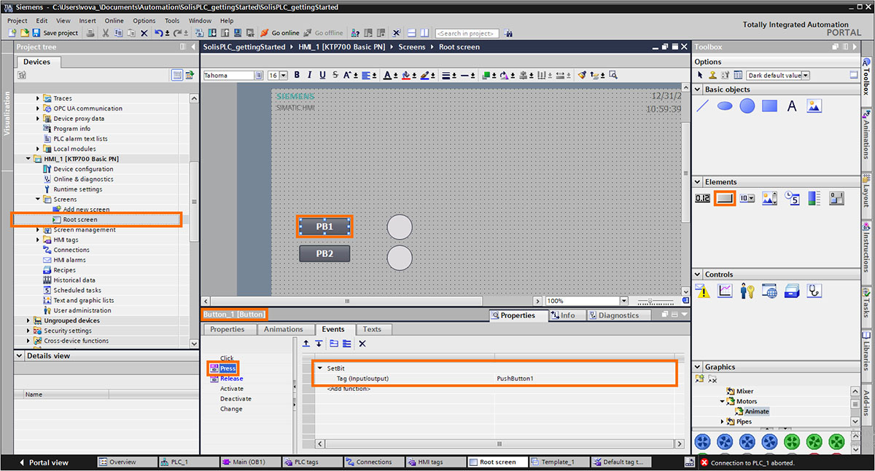Select the Date/time field element
The image size is (875, 471).
click(x=792, y=198)
